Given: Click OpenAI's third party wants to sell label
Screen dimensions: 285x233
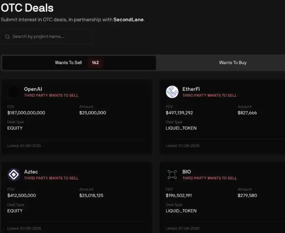Looking at the screenshot, I should 51,96.
